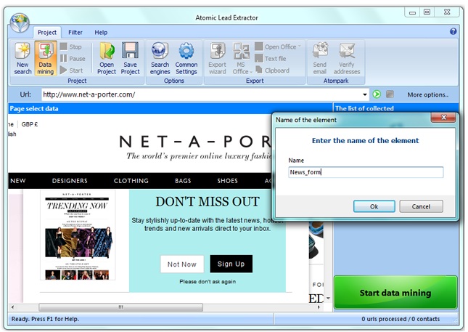Open the NEW menu on the webpage

[18, 181]
